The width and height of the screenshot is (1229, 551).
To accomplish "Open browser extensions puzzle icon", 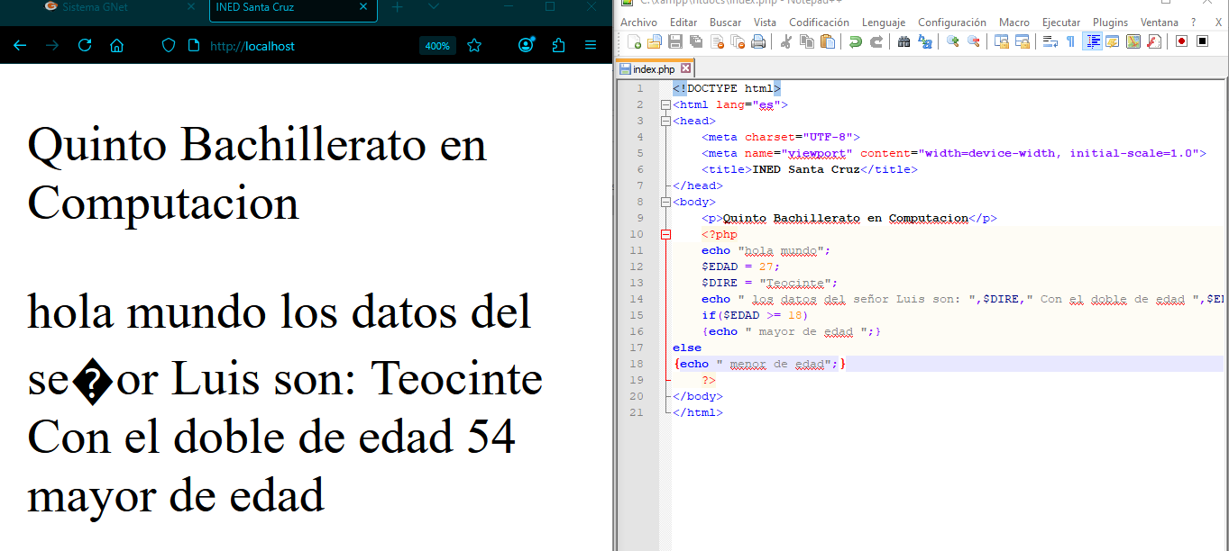I will [x=558, y=45].
